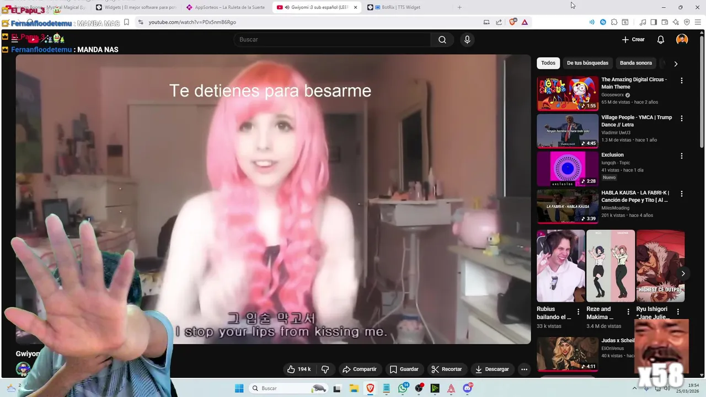Open the Rubius bailando short thumbnail

pos(561,266)
